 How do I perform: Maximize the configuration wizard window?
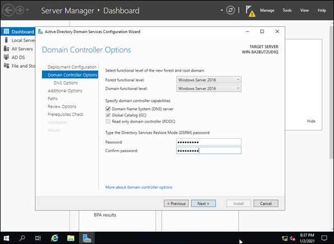coord(262,31)
